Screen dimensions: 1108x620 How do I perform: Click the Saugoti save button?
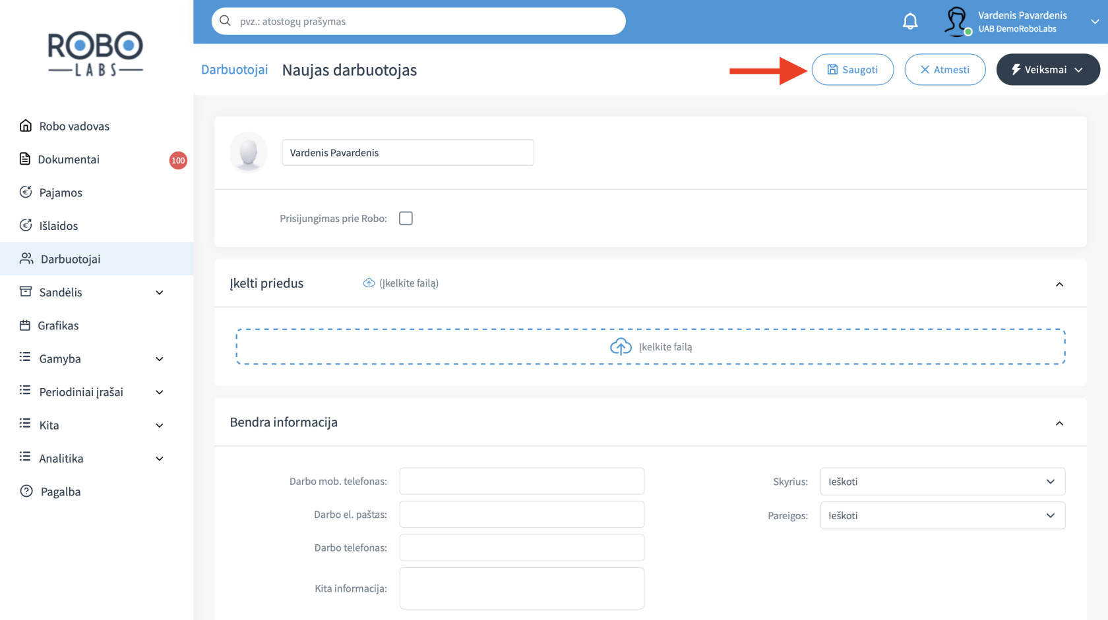(853, 69)
